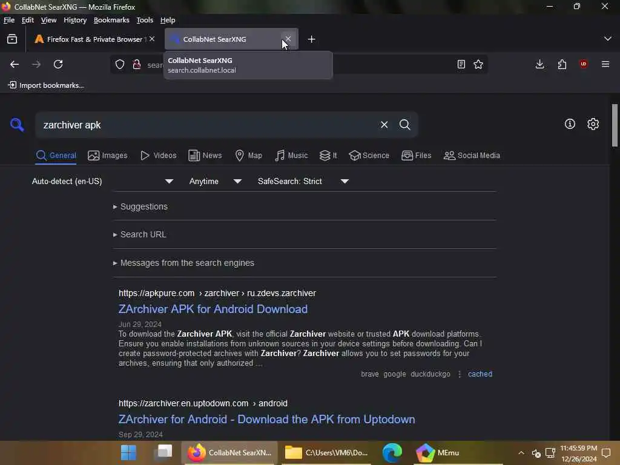Bookmark this page with the star icon

[x=478, y=64]
